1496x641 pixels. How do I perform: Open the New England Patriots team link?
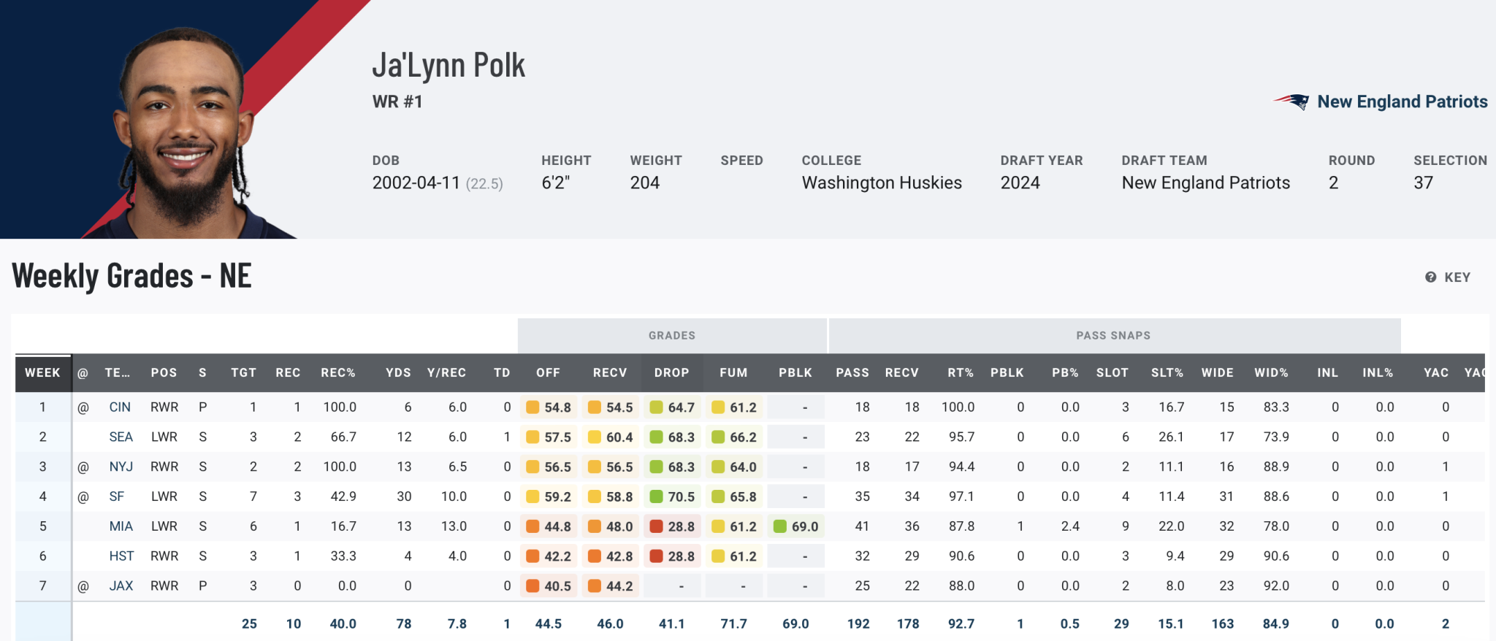click(x=1402, y=101)
